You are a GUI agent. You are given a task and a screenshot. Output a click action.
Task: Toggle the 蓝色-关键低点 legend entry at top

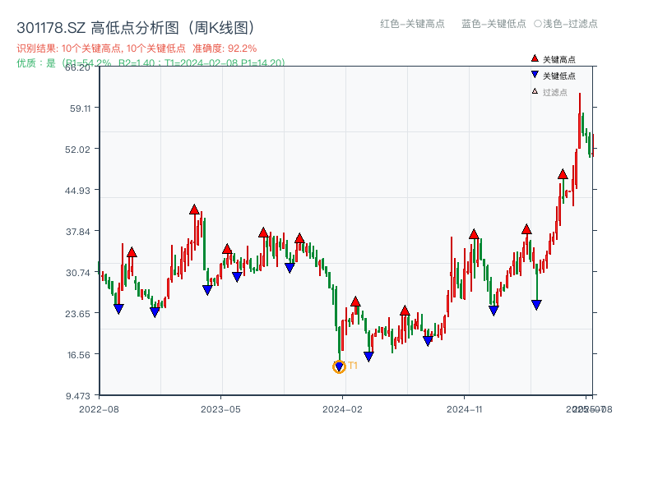pyautogui.click(x=493, y=24)
